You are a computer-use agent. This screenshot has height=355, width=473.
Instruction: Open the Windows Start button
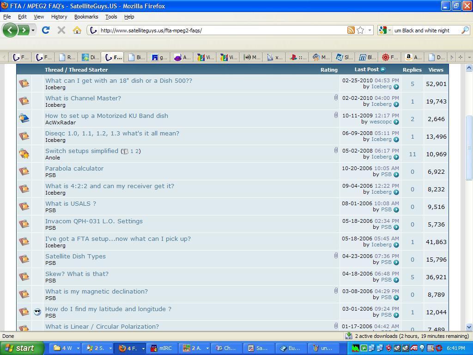[x=21, y=348]
